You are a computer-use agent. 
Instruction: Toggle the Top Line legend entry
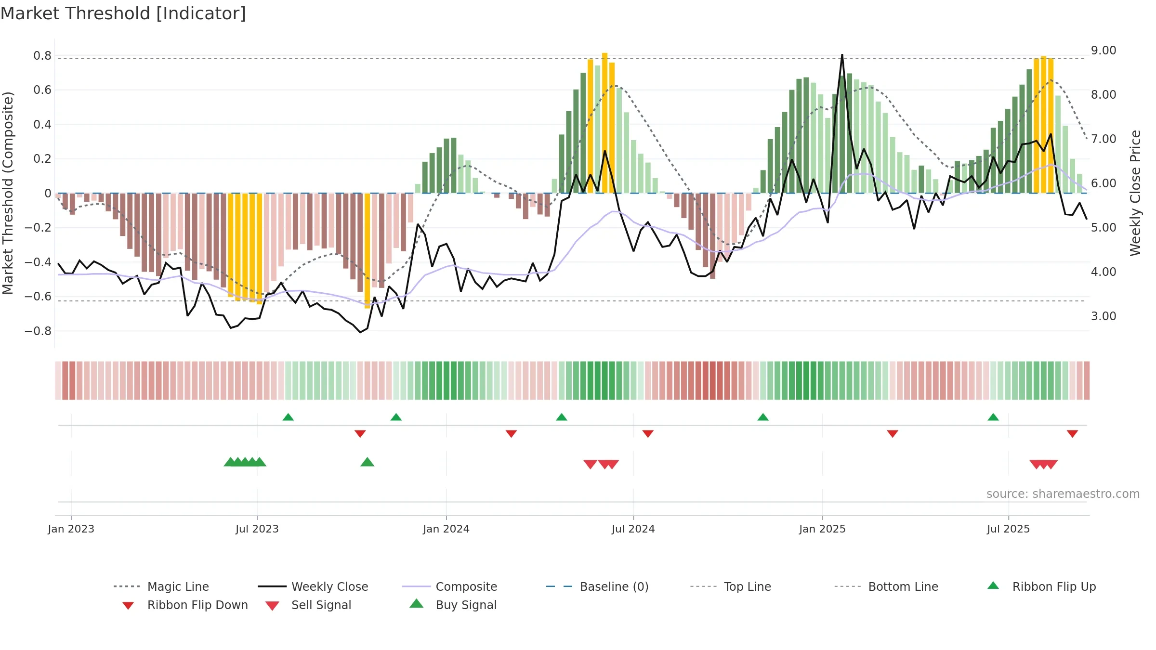730,586
